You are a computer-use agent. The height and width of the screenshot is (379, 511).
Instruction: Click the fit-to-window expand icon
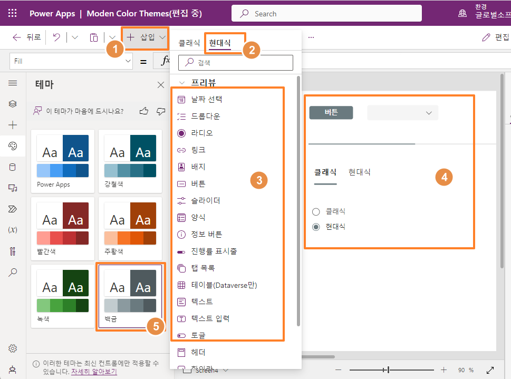pyautogui.click(x=490, y=370)
